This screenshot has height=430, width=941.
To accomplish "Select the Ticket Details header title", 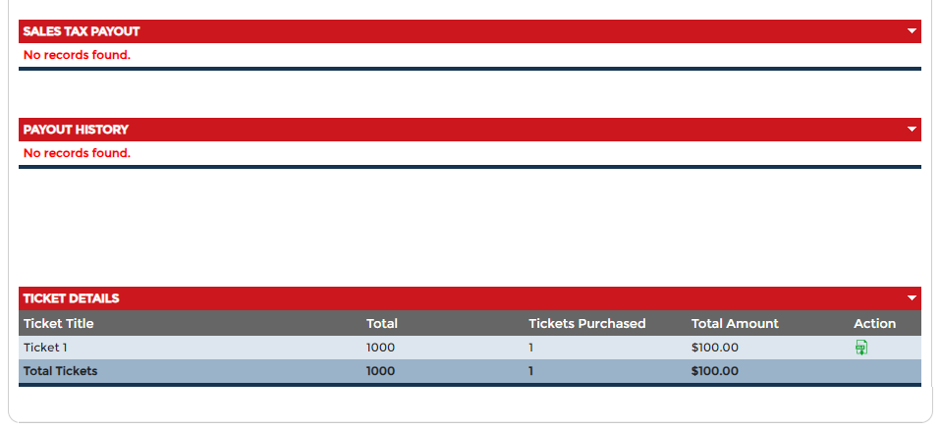I will (71, 298).
